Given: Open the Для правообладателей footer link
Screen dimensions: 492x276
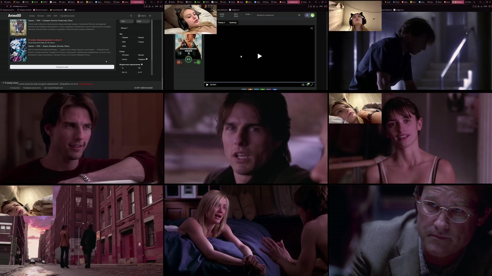Looking at the screenshot, I should (53, 88).
